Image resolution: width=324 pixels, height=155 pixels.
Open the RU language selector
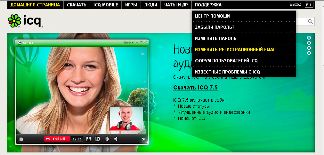[x=309, y=5]
